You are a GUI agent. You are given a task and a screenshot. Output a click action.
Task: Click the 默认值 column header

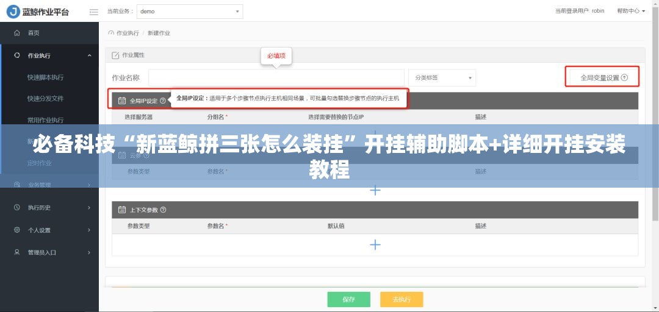[x=336, y=226]
